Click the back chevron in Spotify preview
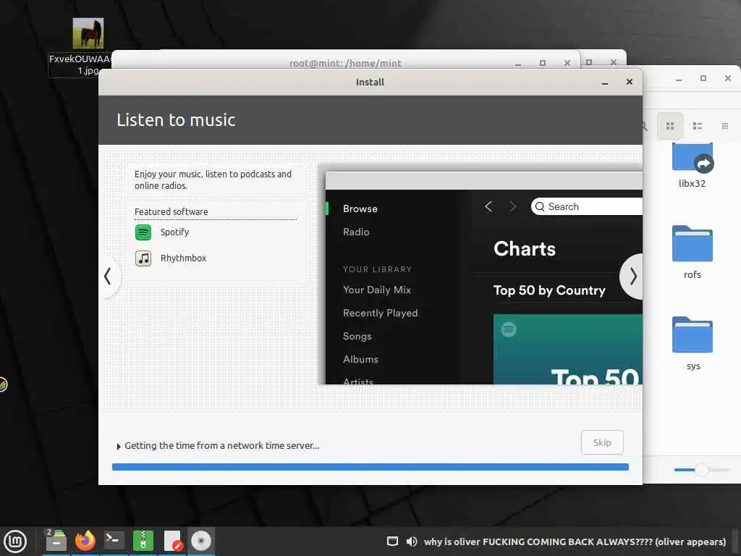The height and width of the screenshot is (556, 741). [488, 206]
